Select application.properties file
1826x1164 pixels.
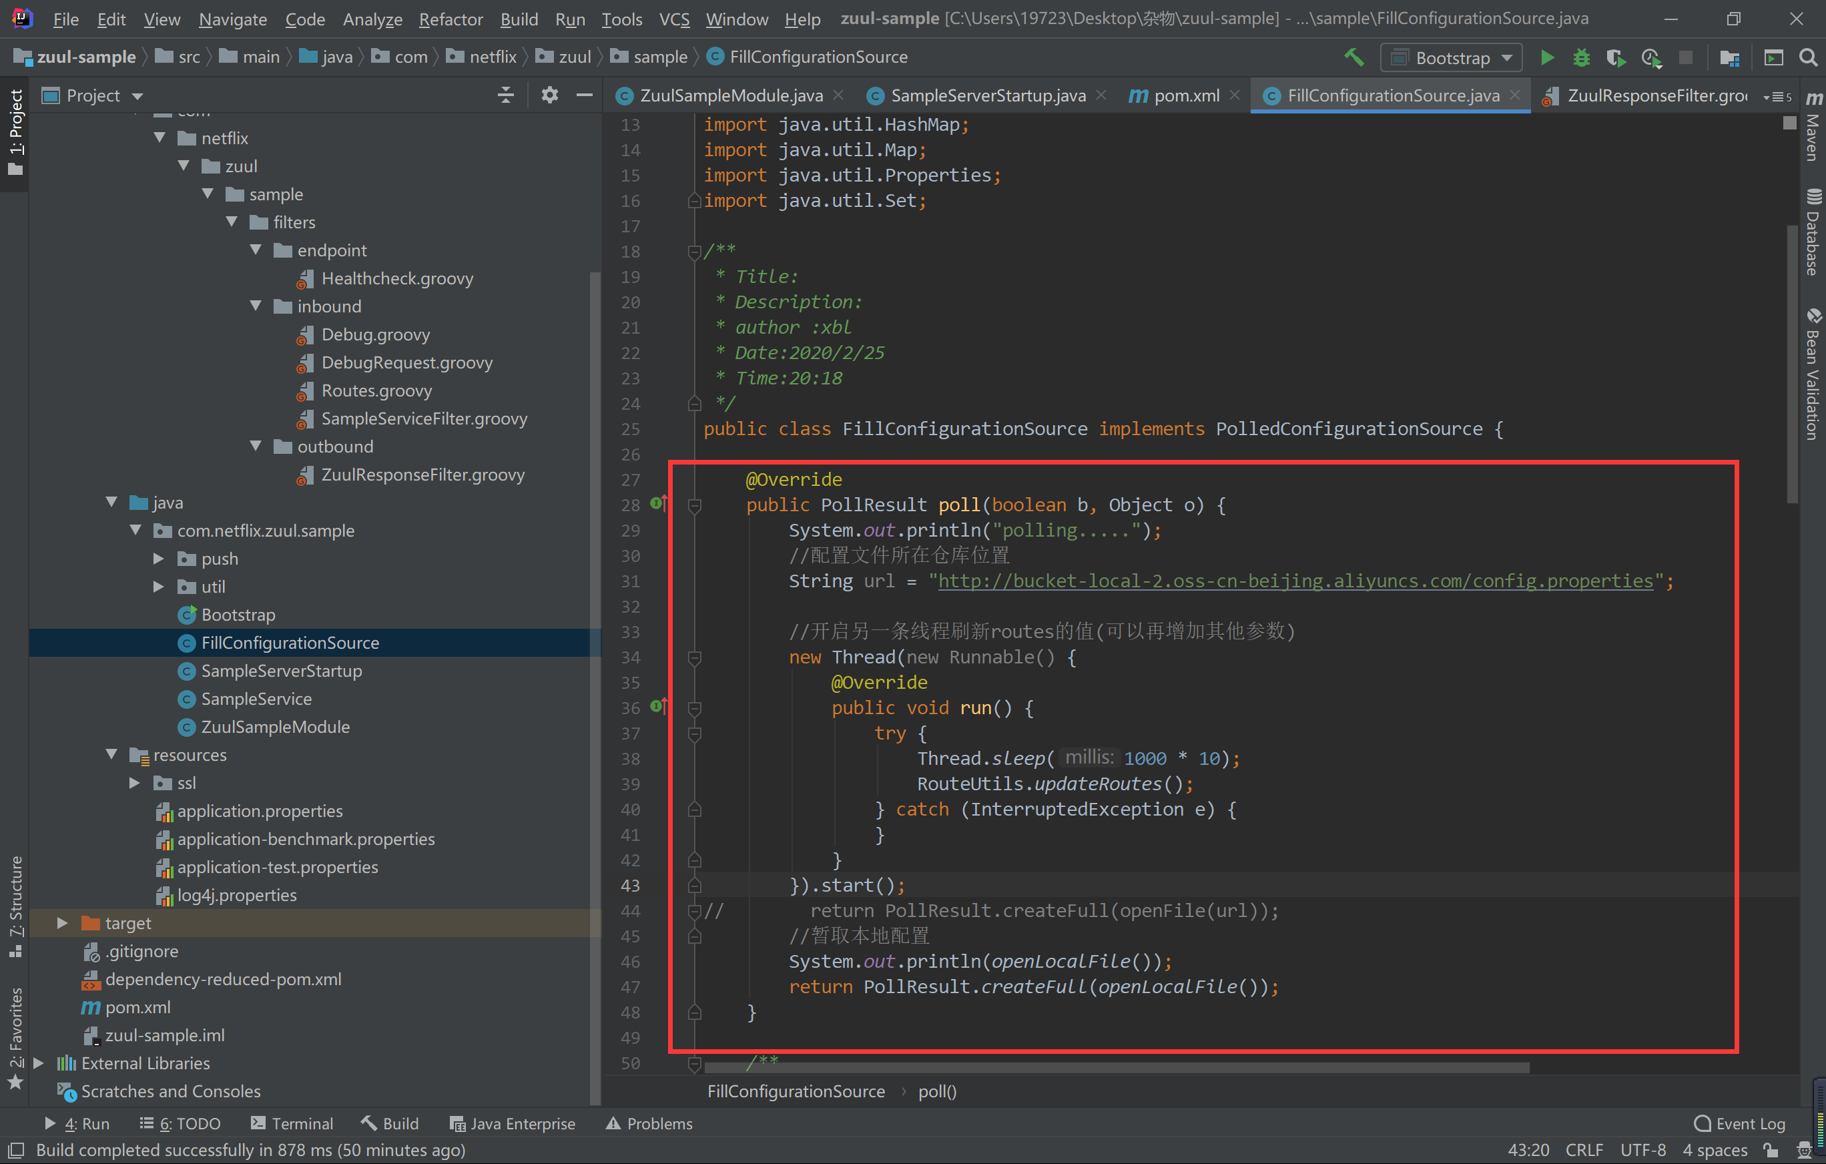point(260,811)
